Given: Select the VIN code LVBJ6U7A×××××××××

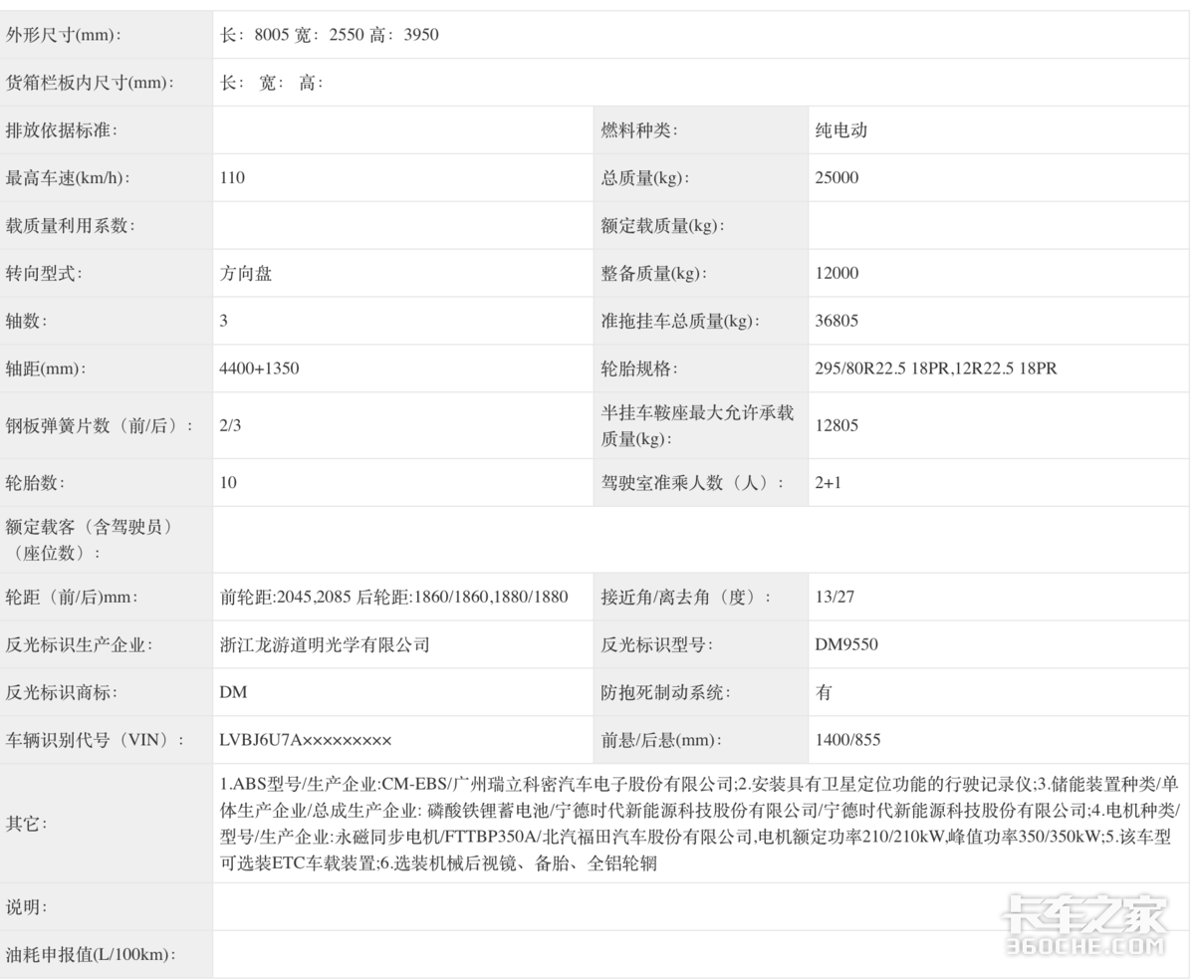Looking at the screenshot, I should tap(306, 741).
